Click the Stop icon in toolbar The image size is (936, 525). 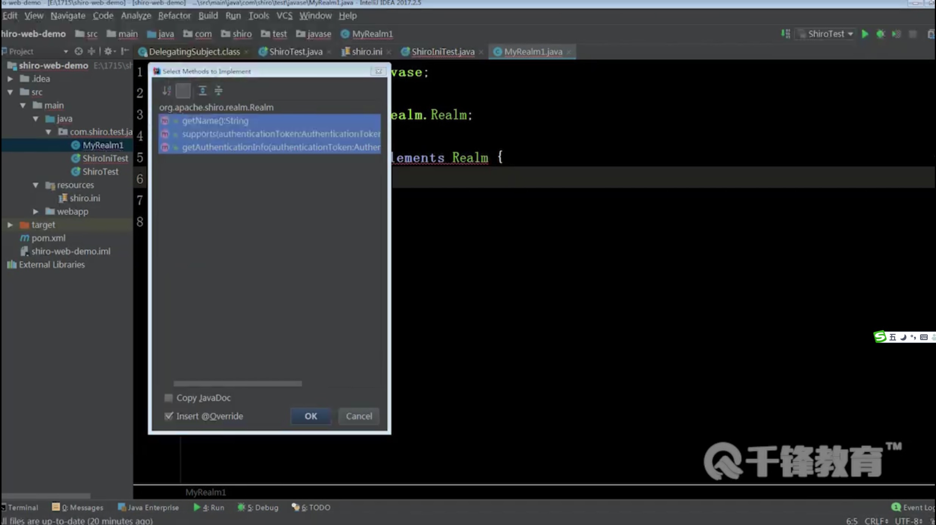tap(913, 34)
